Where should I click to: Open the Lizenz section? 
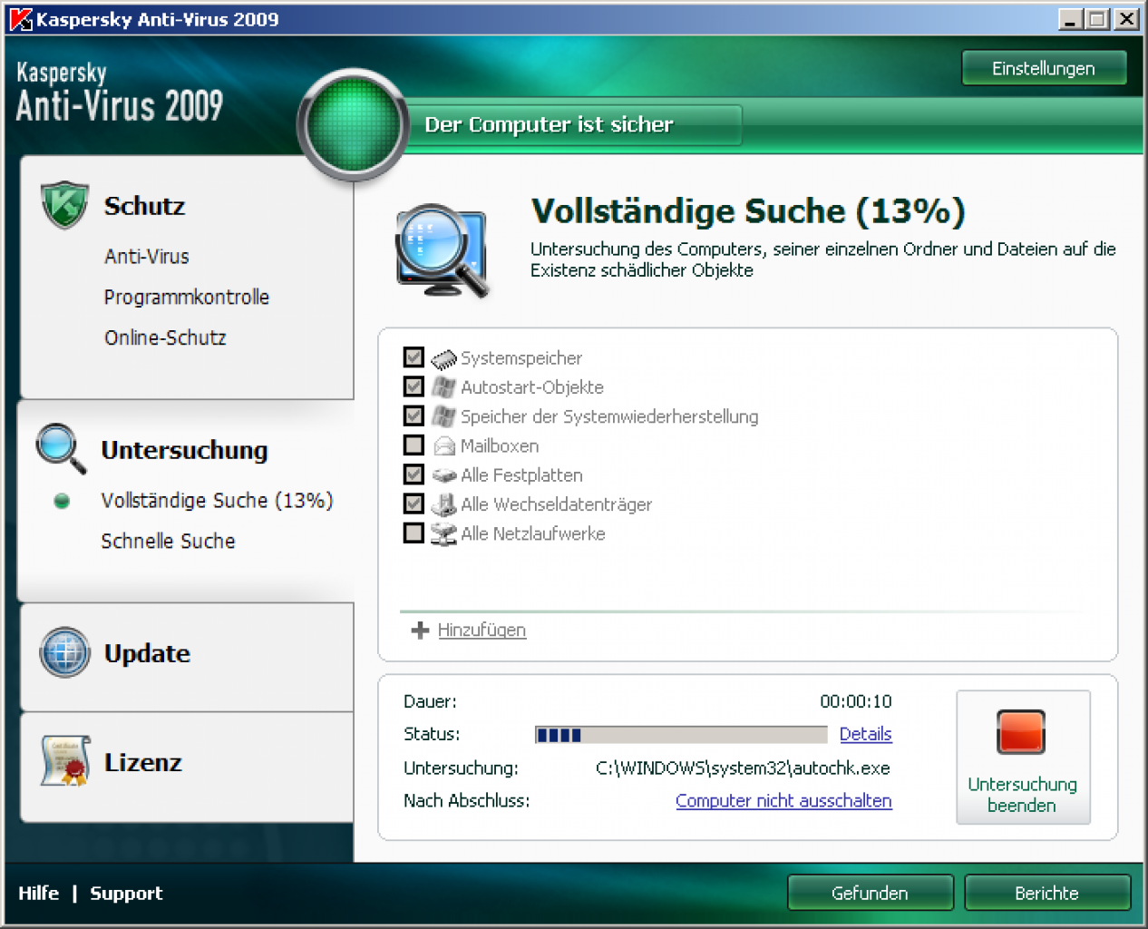pos(143,762)
